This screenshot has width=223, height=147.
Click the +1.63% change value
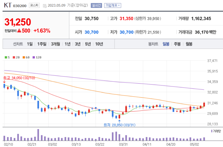pyautogui.click(x=42, y=31)
